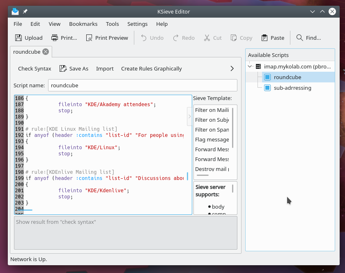345x273 pixels.
Task: Open the Bookmarks menu
Action: [83, 24]
